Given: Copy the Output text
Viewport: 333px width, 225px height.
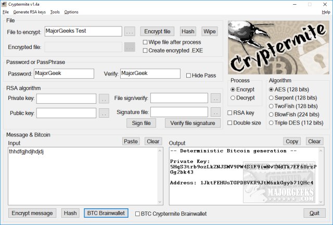Looking at the screenshot, I should click(292, 142).
